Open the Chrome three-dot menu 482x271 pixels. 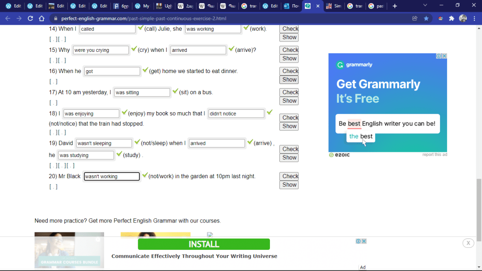[x=474, y=18]
